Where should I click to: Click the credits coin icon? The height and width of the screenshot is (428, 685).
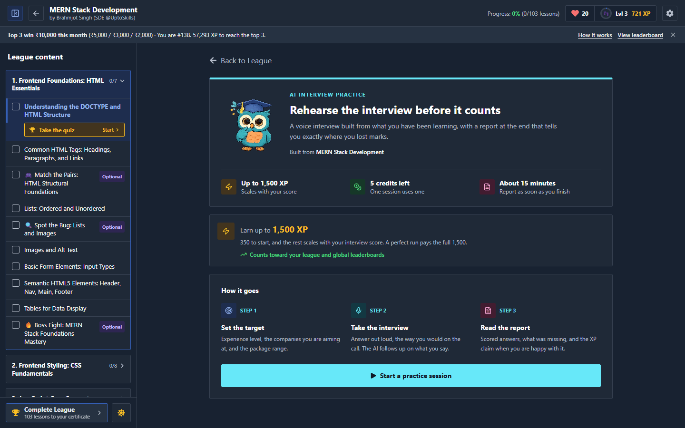(358, 187)
